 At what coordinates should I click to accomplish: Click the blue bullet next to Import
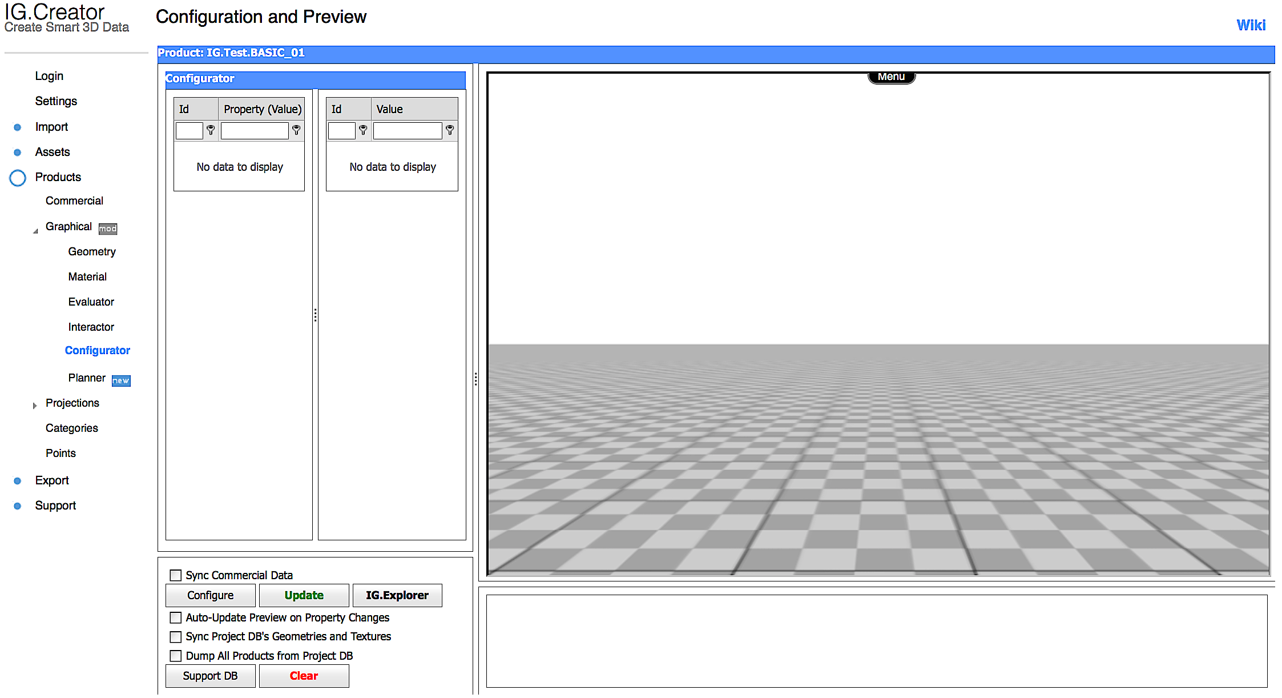[x=18, y=127]
